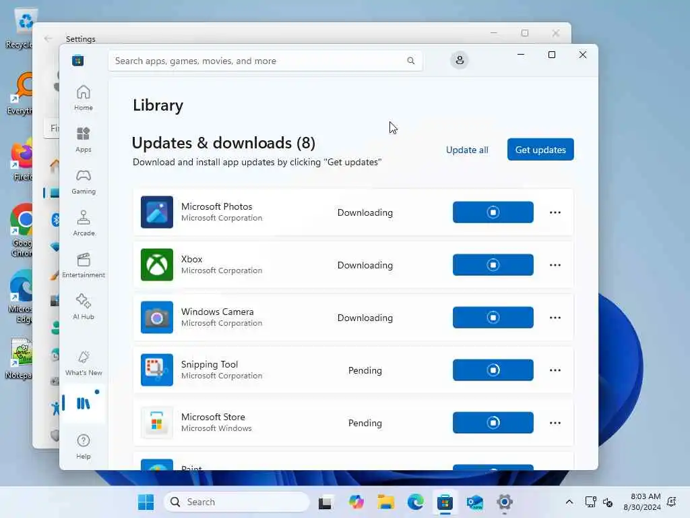Open Microsoft Edge from the taskbar
The image size is (690, 518).
(x=415, y=502)
